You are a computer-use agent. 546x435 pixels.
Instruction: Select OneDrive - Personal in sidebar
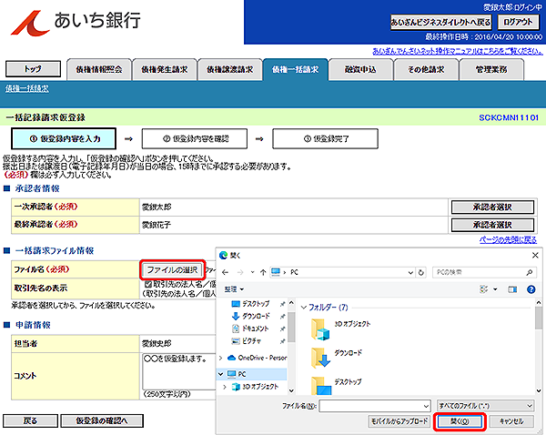click(257, 358)
